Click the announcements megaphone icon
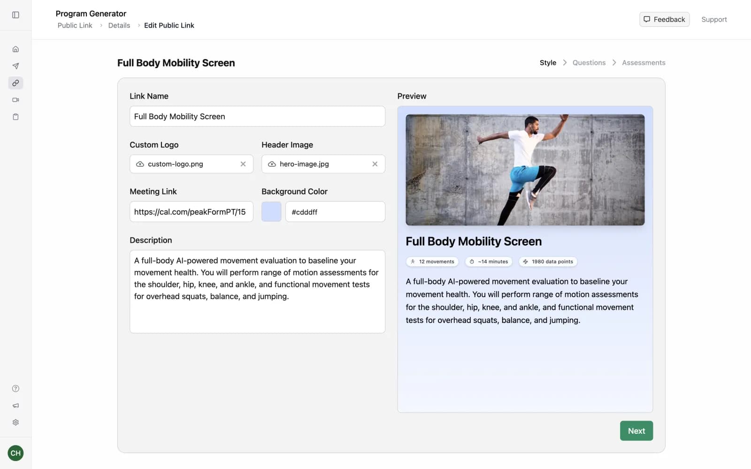 [15, 405]
